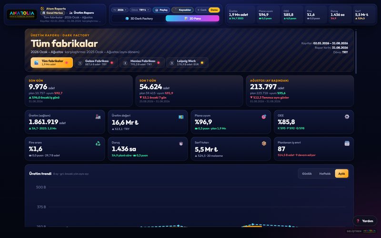
Task: Click the small Anatolia logo in footer
Action: 370,231
